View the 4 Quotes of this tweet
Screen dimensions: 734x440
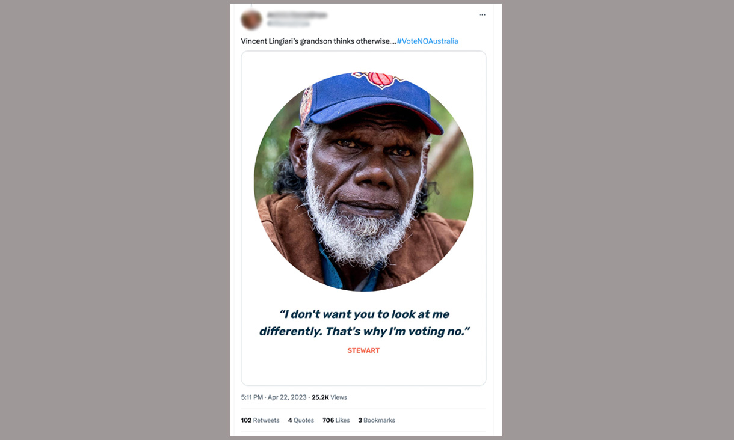[300, 420]
